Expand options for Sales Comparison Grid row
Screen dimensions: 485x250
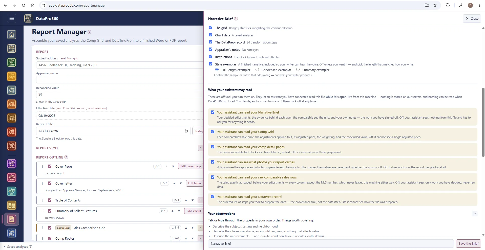201,228
